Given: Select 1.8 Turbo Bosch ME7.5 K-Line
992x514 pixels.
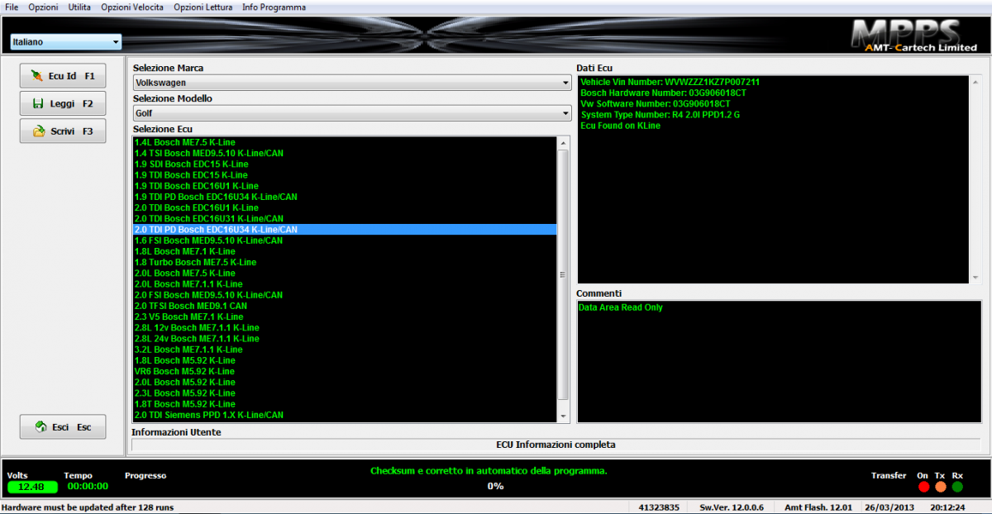Looking at the screenshot, I should pyautogui.click(x=346, y=262).
